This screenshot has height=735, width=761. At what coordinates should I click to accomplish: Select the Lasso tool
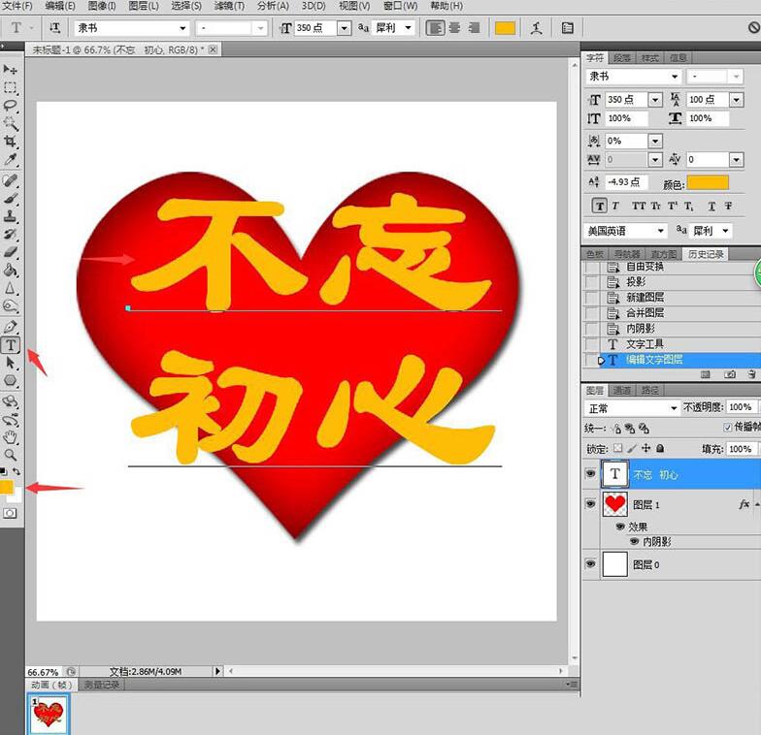[x=10, y=105]
